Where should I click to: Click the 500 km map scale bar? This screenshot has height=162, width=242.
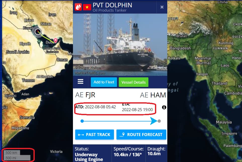[x=12, y=153]
